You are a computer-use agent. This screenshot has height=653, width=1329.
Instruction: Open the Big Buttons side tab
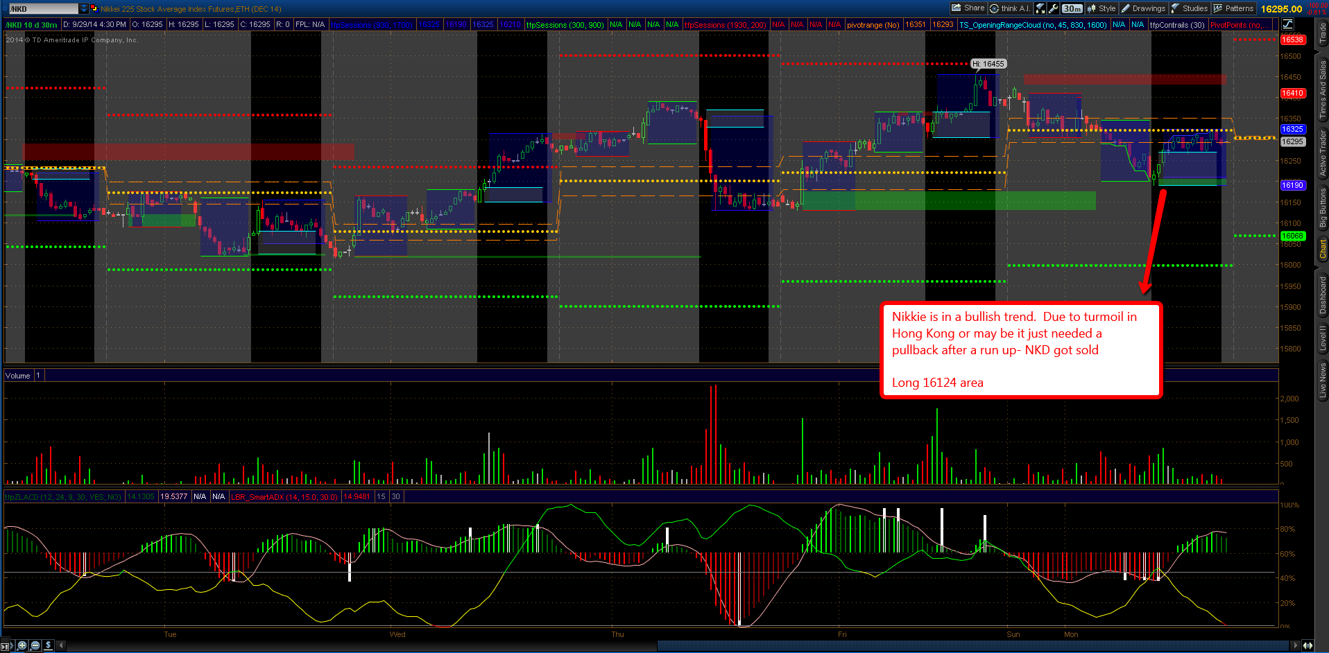pyautogui.click(x=1323, y=207)
